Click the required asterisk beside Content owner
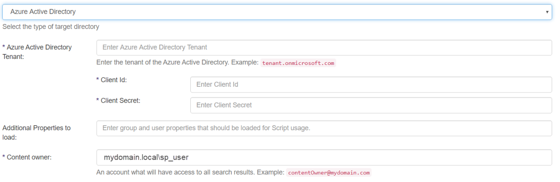 pos(4,157)
